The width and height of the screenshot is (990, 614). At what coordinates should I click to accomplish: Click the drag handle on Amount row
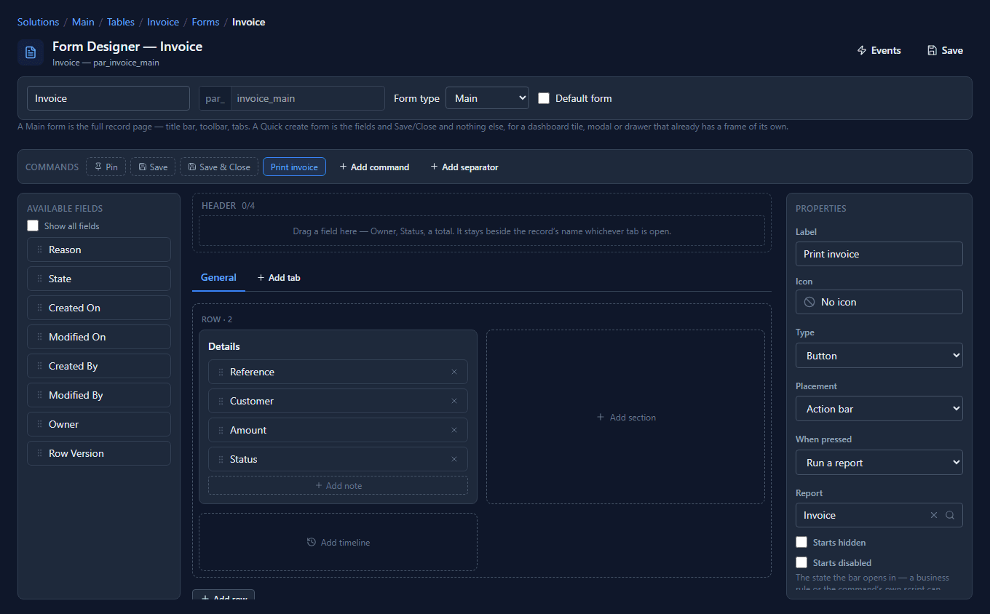[x=221, y=430]
